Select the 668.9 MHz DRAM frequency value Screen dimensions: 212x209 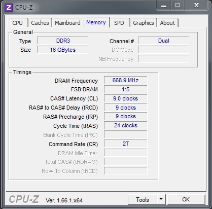click(x=125, y=80)
